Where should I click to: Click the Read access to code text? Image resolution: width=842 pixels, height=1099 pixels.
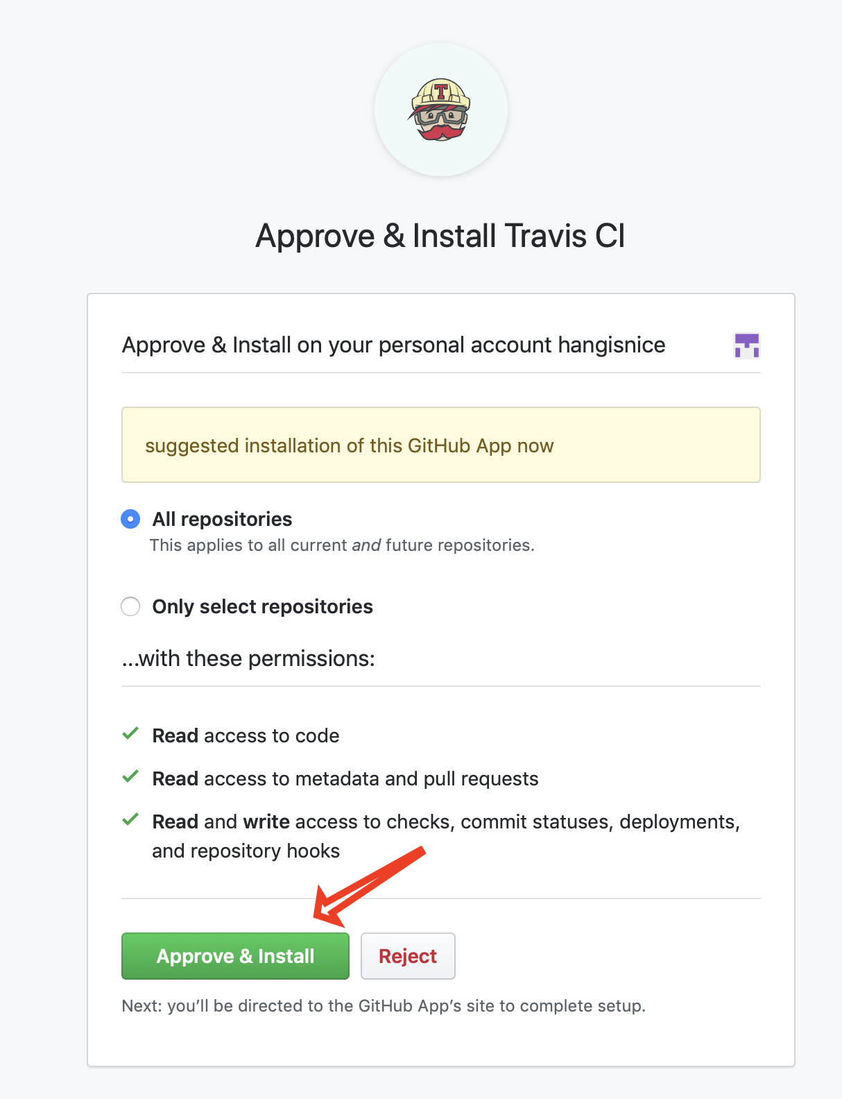[x=246, y=735]
